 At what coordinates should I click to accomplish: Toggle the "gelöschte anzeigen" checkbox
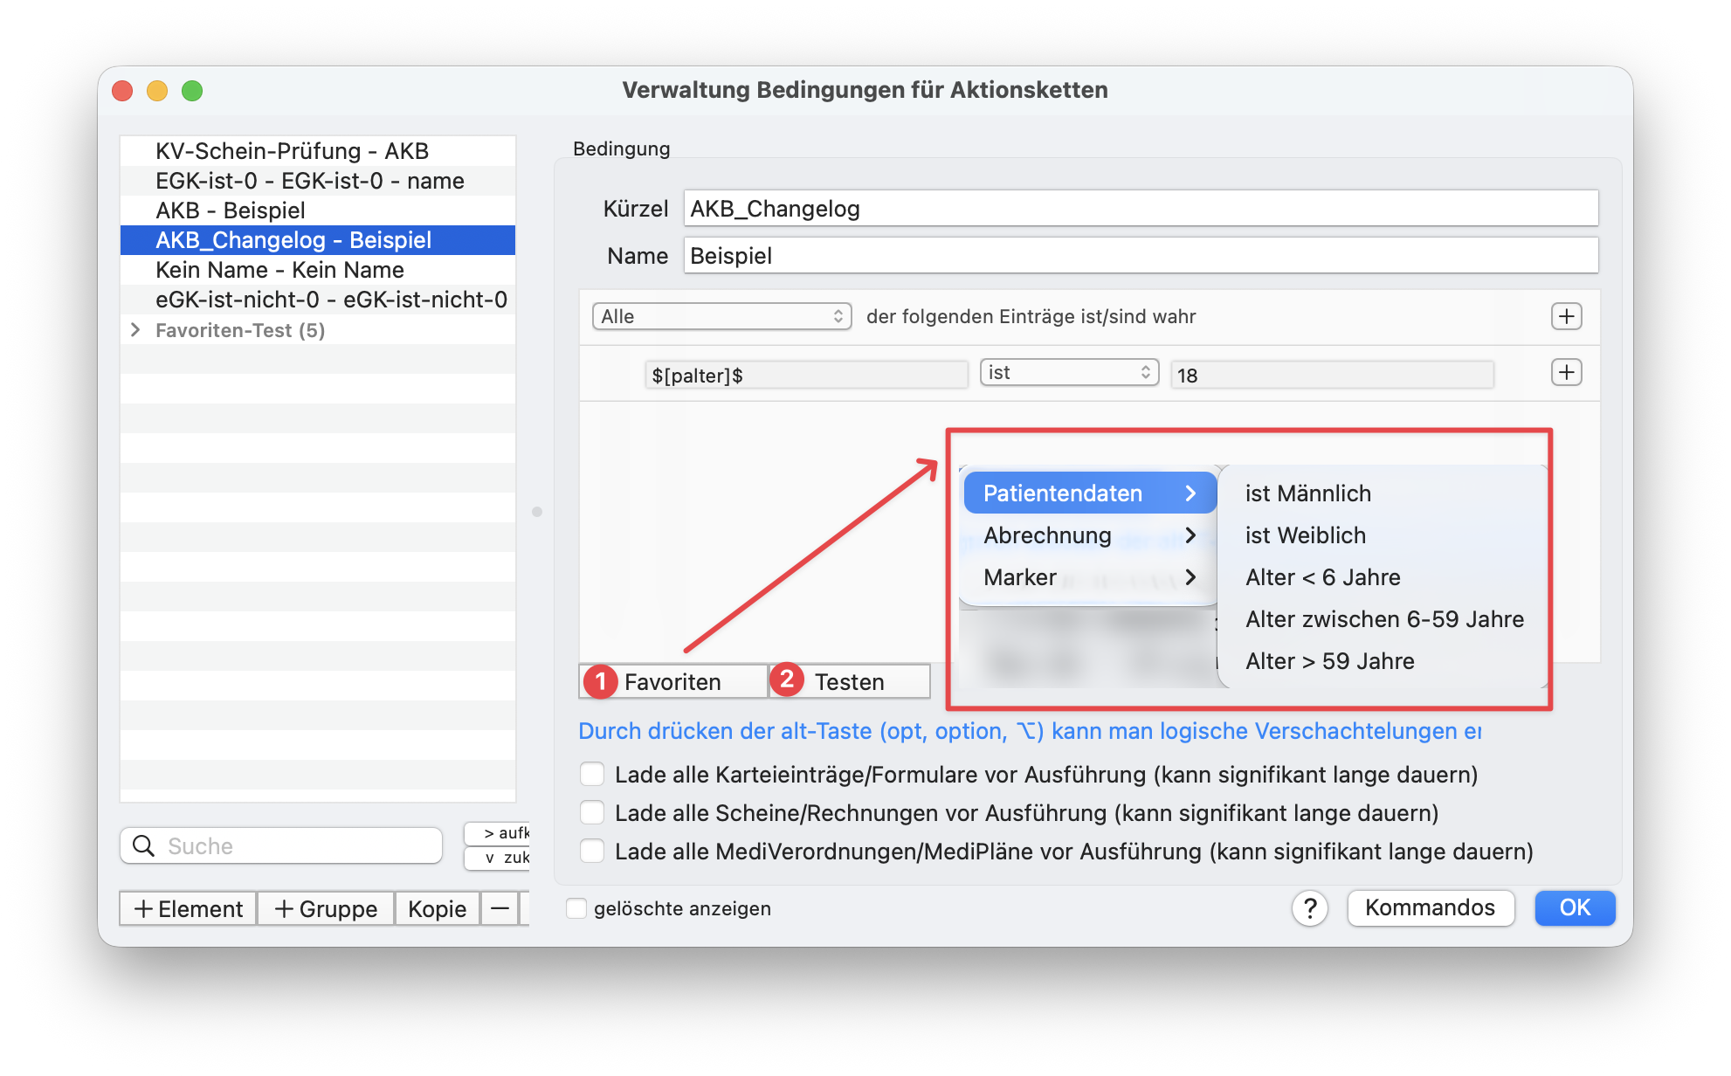pos(576,908)
